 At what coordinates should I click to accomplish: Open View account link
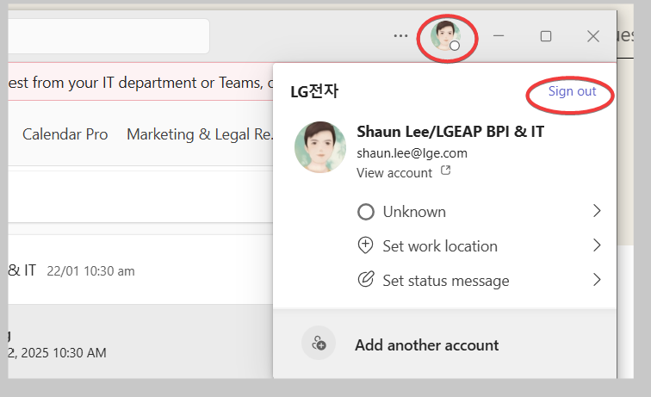point(394,173)
